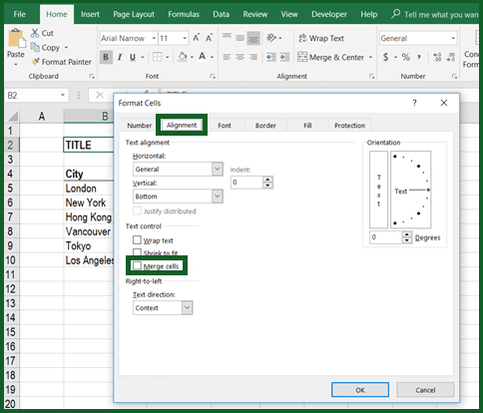The height and width of the screenshot is (413, 483).
Task: Click the Paste clipboard icon
Action: coord(16,38)
